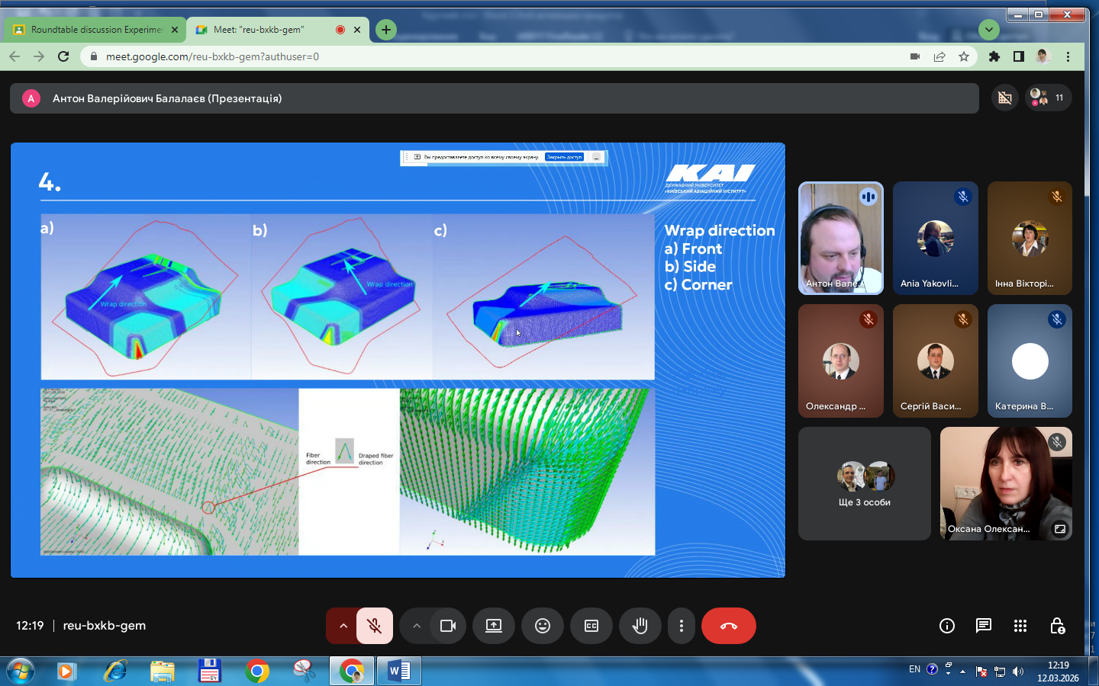The image size is (1099, 686).
Task: Raise your hand in the meeting
Action: click(640, 626)
